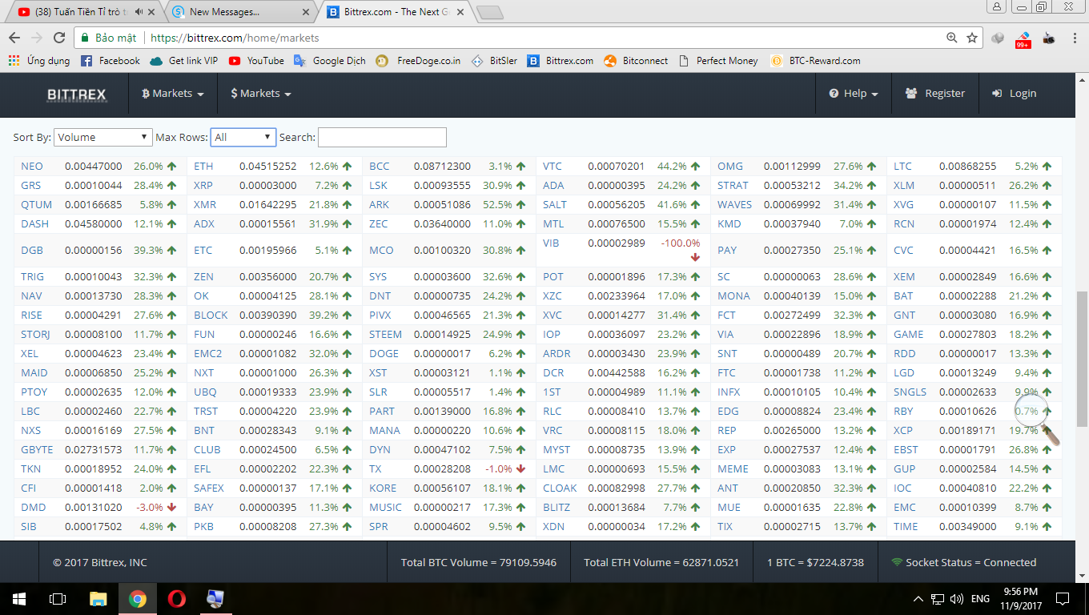Viewport: 1089px width, 615px height.
Task: Launch File Explorer from the taskbar
Action: [98, 598]
